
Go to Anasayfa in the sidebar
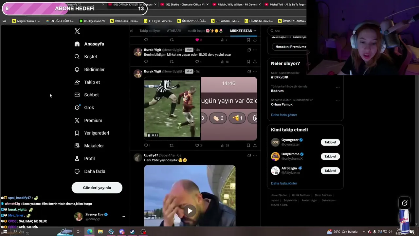89,44
